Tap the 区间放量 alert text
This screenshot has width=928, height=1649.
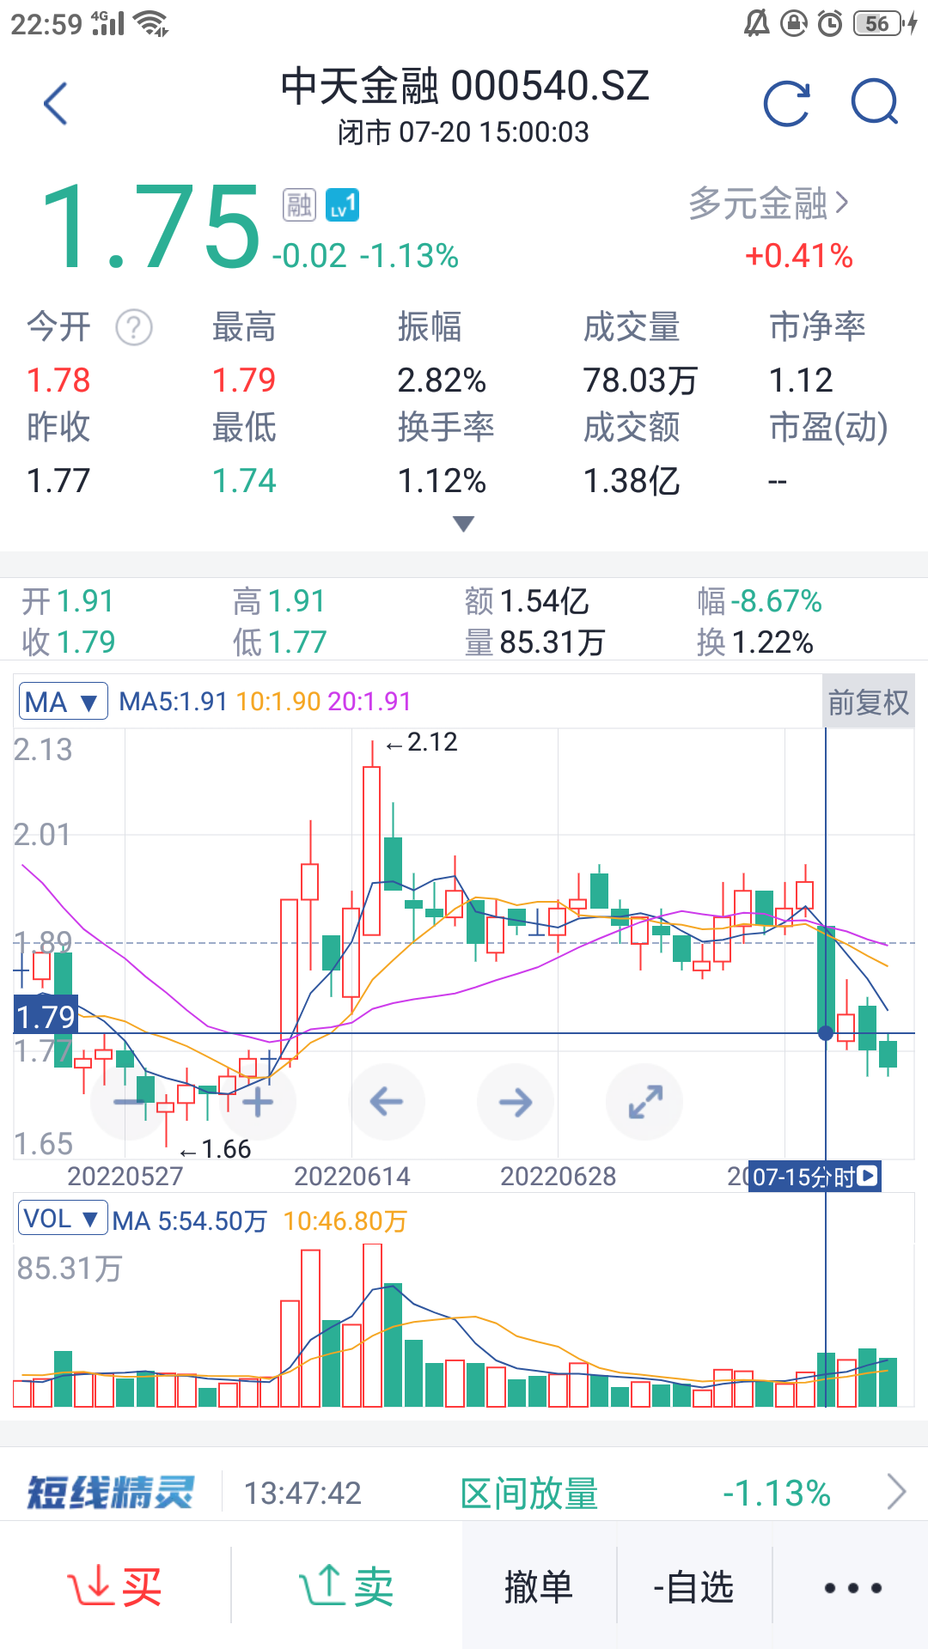(x=528, y=1494)
